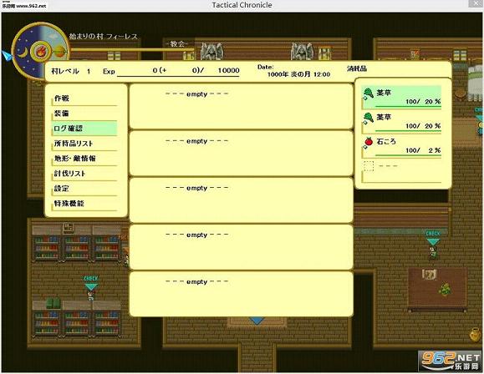Click the orange planet icon beside dial
The height and width of the screenshot is (374, 484).
tap(59, 52)
